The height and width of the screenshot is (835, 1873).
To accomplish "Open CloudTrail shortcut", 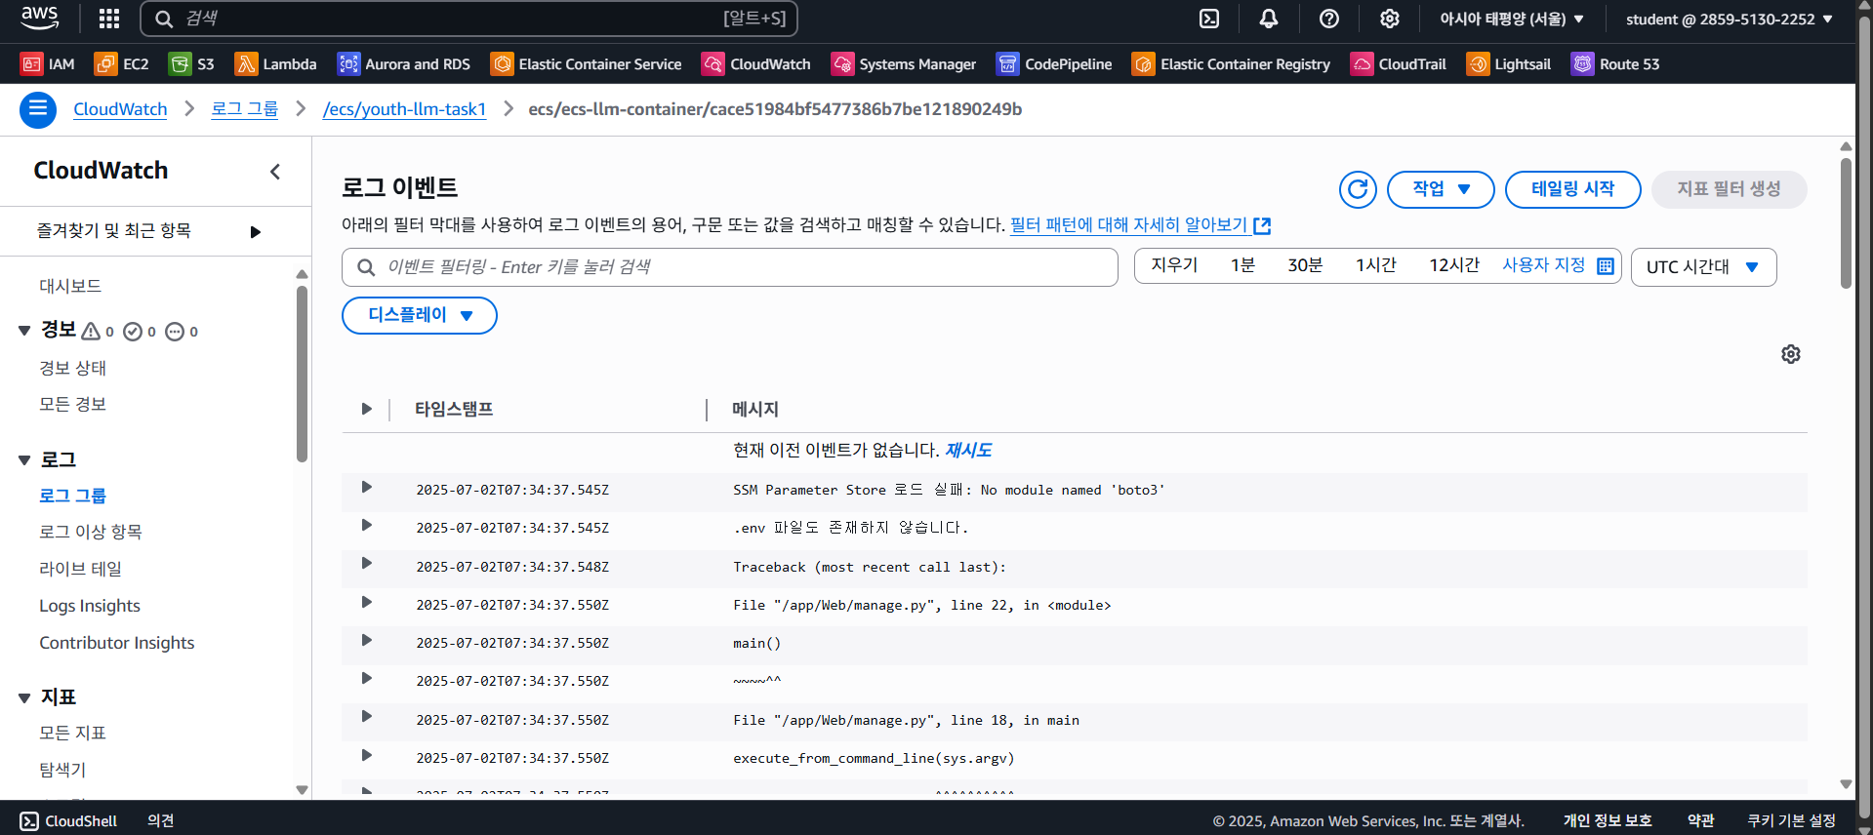I will tap(1399, 64).
